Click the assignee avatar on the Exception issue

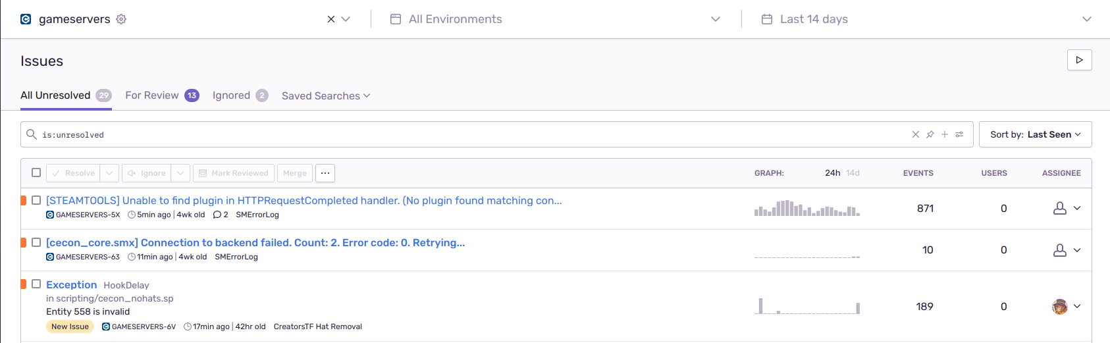(x=1059, y=306)
